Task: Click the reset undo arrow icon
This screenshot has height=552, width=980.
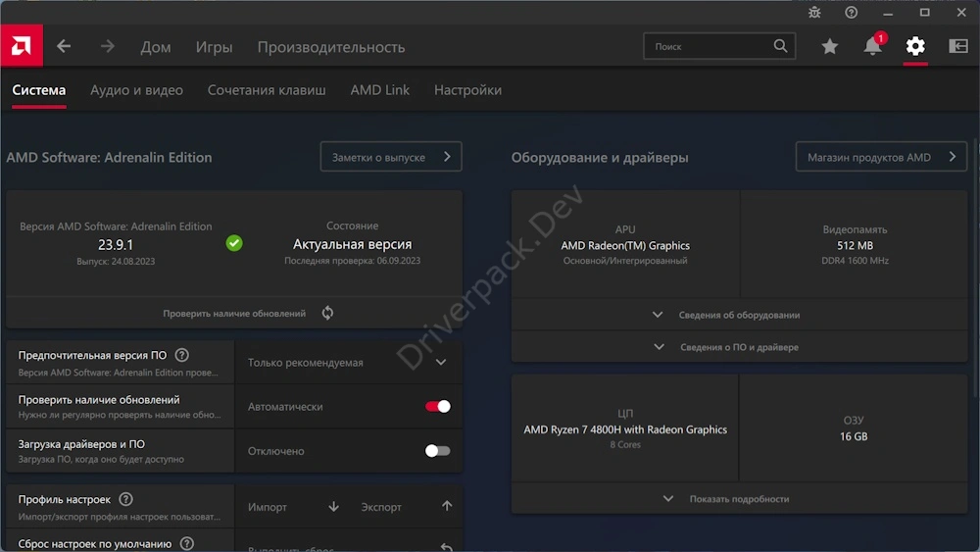Action: (x=446, y=547)
